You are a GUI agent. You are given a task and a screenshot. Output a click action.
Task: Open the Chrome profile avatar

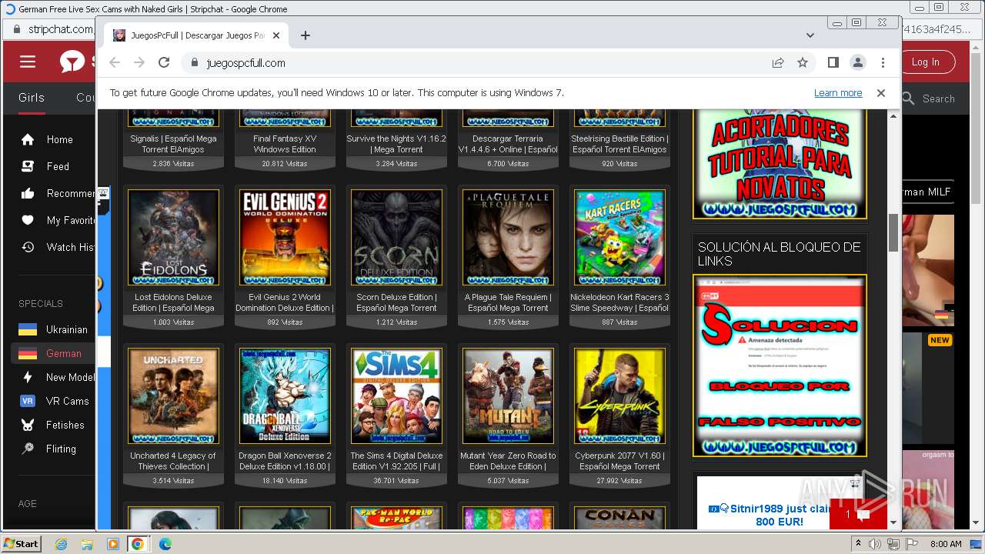[x=858, y=63]
